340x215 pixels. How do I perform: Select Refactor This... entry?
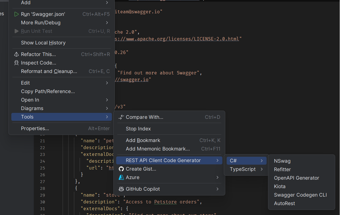(62, 54)
